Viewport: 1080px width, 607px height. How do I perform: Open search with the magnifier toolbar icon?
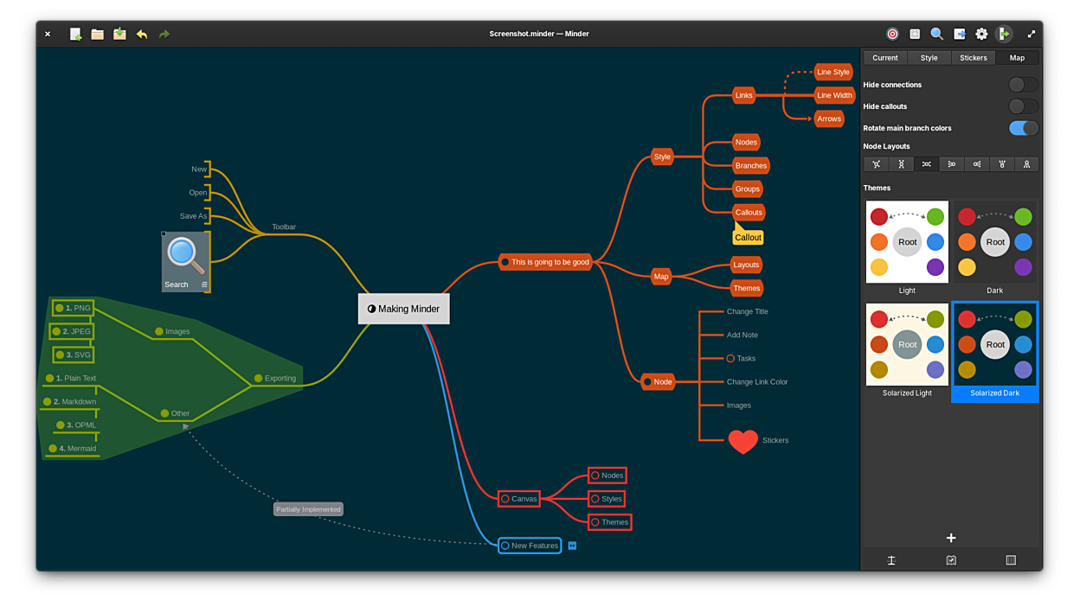[936, 34]
